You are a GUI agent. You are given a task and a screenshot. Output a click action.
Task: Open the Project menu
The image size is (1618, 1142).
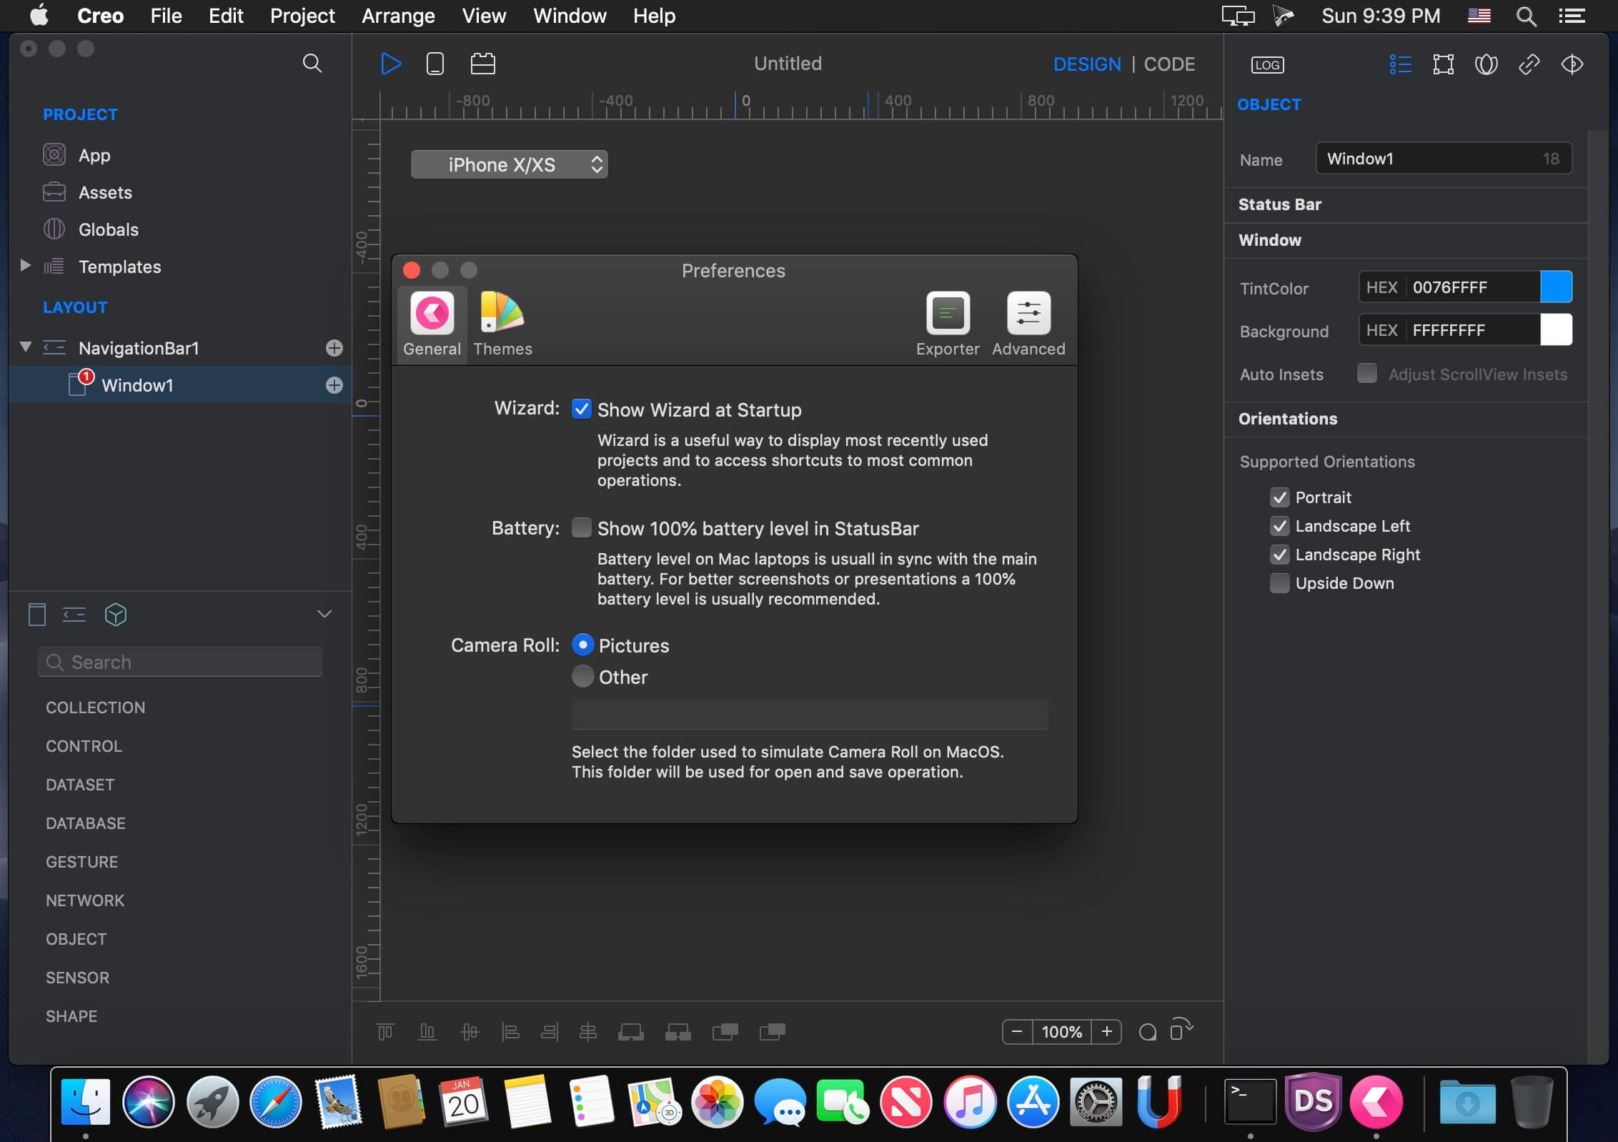pos(302,16)
